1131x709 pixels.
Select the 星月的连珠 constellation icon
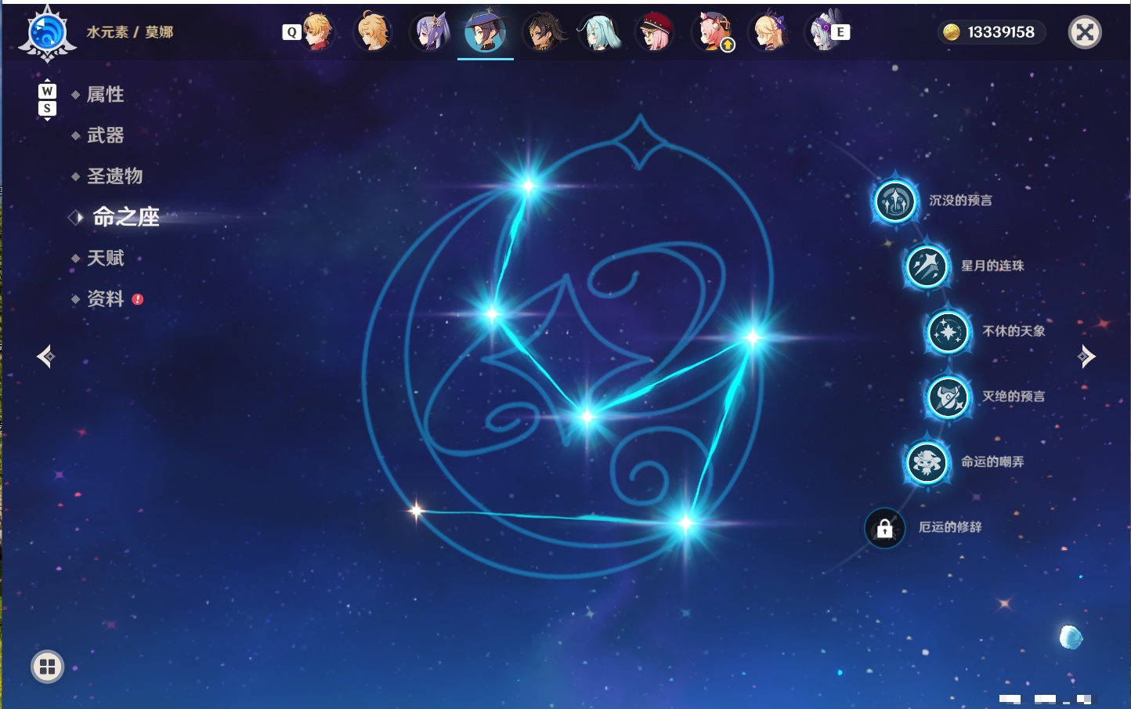coord(927,266)
